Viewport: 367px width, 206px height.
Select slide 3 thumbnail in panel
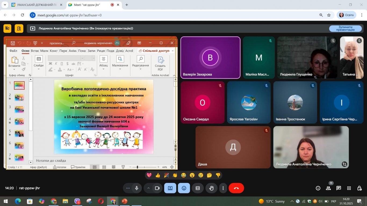19,109
